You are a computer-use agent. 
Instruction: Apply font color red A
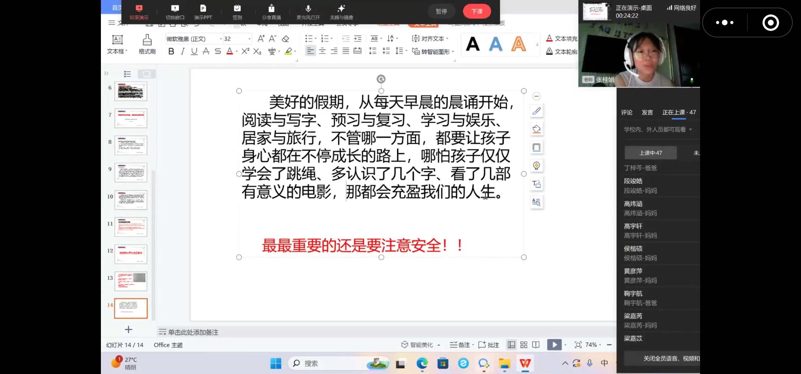pos(229,51)
